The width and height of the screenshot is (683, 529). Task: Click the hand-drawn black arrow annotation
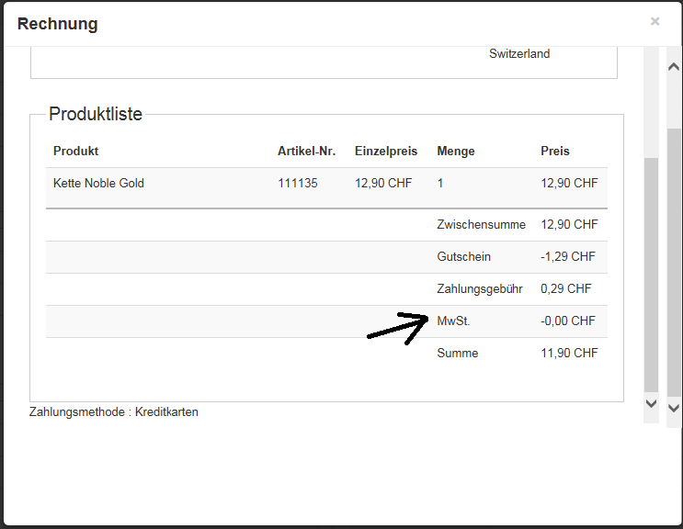tap(399, 328)
